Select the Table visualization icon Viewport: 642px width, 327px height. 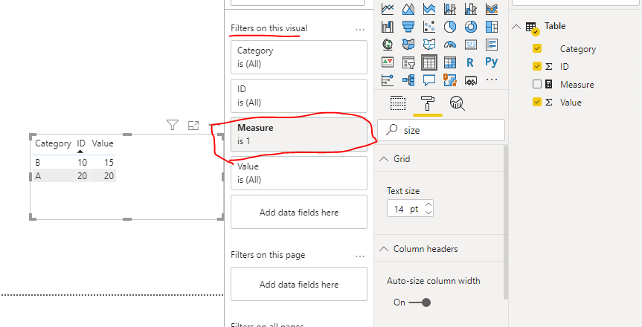tap(429, 62)
